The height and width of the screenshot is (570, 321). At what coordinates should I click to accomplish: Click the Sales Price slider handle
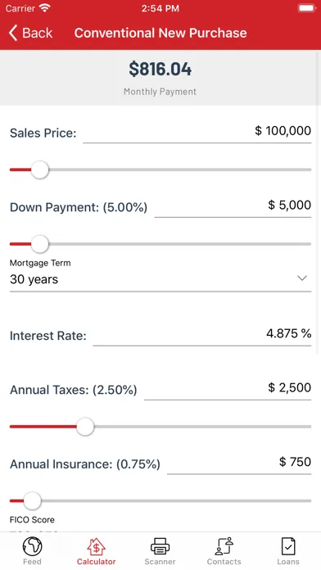(x=39, y=170)
